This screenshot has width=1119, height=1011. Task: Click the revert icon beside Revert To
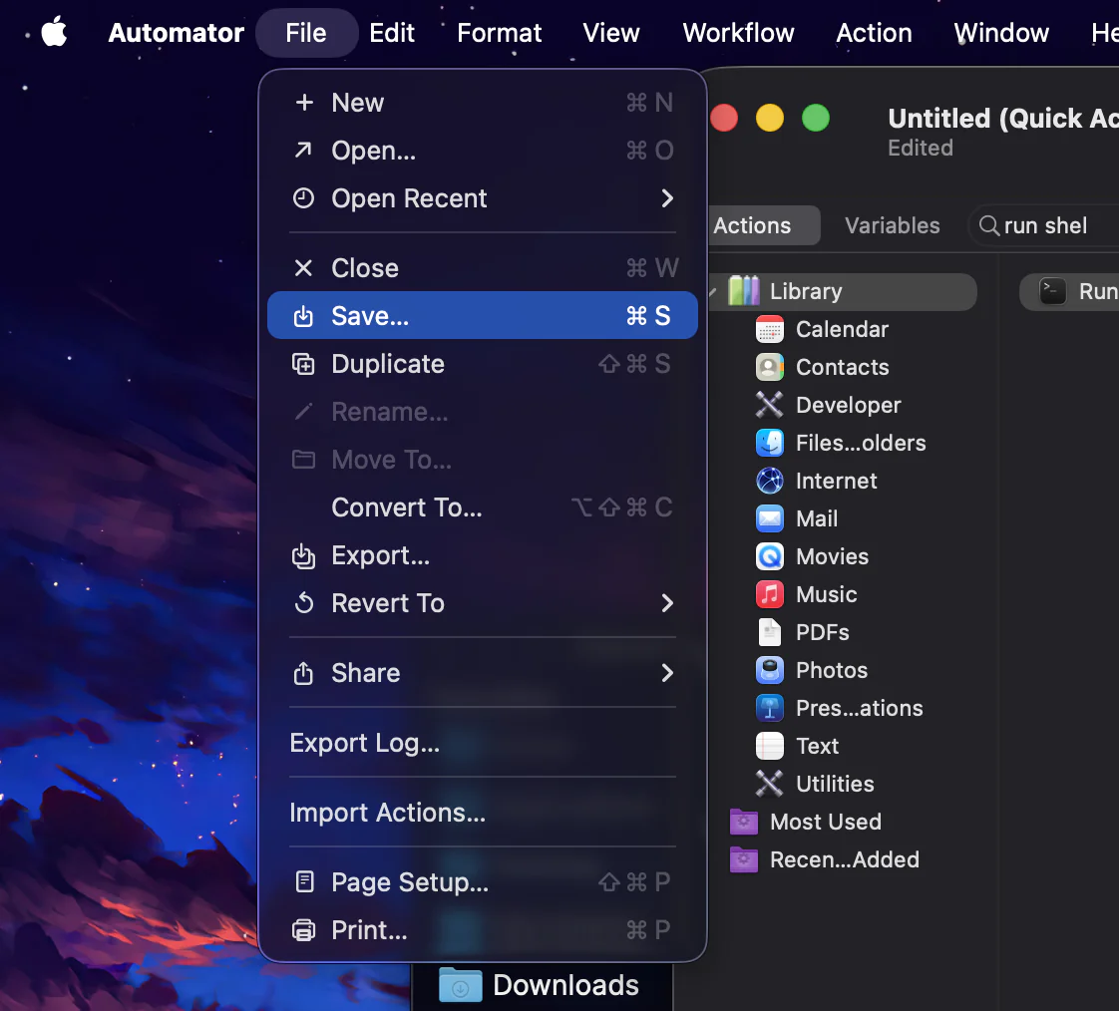tap(304, 603)
